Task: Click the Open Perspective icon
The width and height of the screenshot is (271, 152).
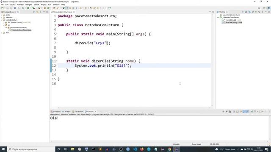Action: [x=264, y=8]
